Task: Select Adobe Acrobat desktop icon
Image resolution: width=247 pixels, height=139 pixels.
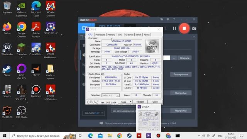Action: 36,30
